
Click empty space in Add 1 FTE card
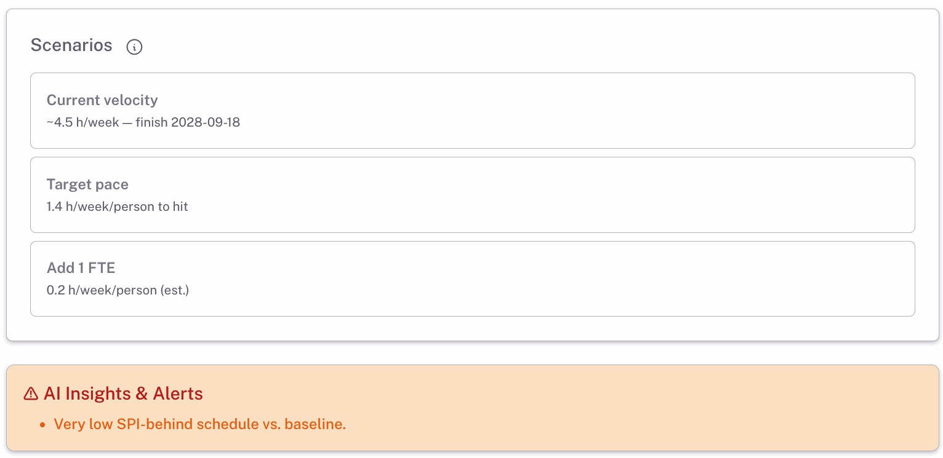(554, 278)
